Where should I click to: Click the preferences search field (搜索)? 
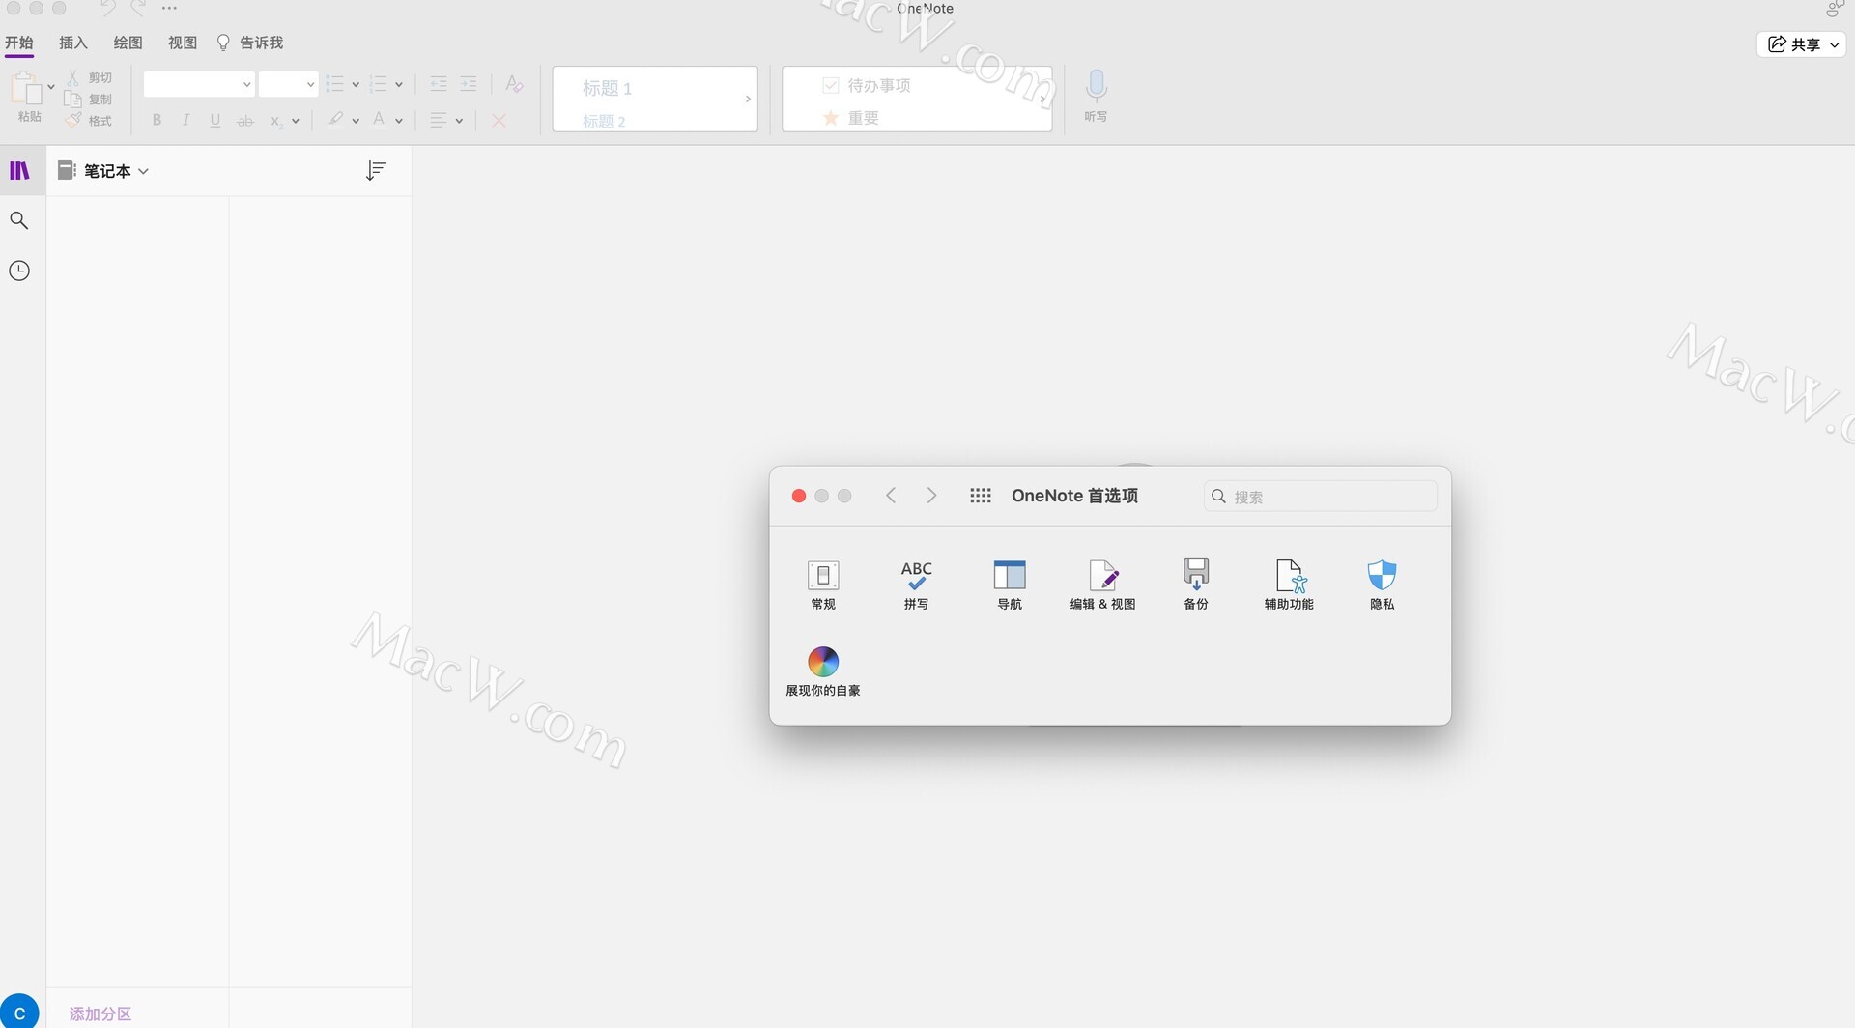pos(1320,497)
